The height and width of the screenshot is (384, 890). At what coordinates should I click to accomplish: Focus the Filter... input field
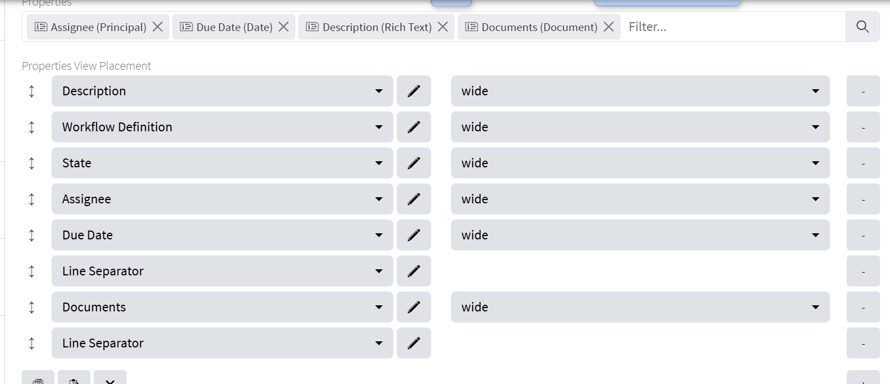[732, 27]
